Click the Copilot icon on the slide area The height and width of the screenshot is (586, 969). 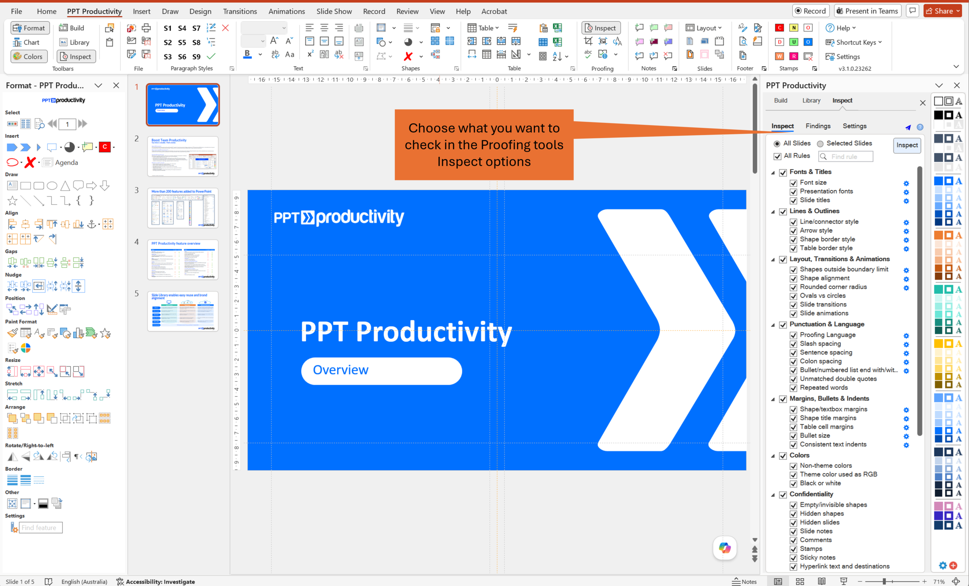(724, 547)
